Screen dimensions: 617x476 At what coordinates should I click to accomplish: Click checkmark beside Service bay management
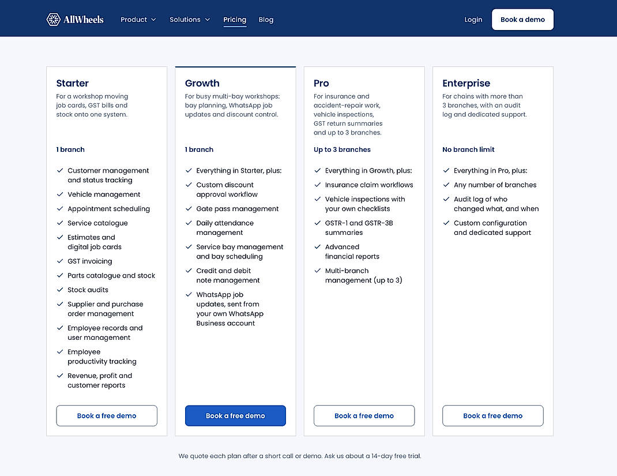tap(189, 247)
